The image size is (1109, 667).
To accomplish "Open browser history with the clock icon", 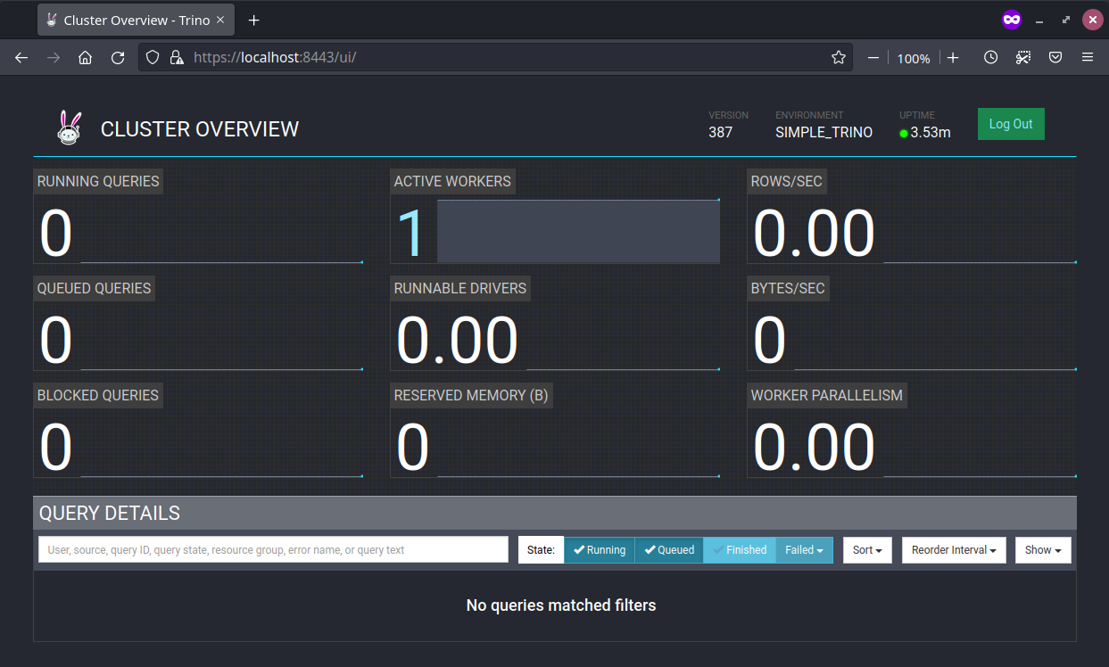I will click(x=990, y=56).
